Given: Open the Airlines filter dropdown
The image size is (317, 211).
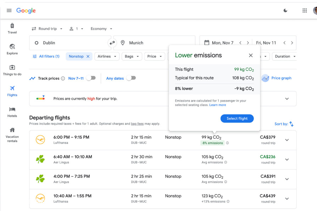Looking at the screenshot, I should [x=107, y=56].
